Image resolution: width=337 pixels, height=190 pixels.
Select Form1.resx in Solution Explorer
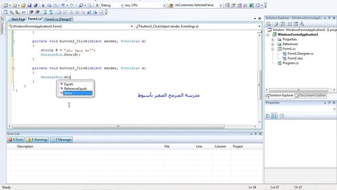click(x=295, y=59)
